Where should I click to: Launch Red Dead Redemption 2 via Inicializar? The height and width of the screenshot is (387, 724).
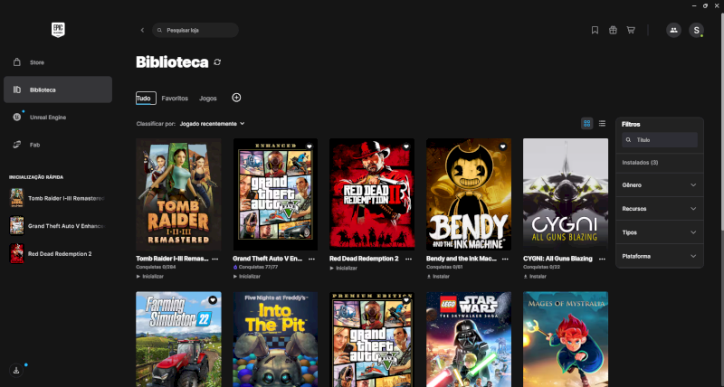click(344, 268)
